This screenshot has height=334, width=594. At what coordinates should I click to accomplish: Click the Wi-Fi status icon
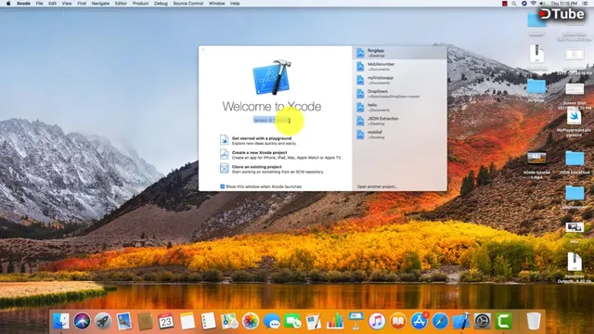tap(534, 4)
